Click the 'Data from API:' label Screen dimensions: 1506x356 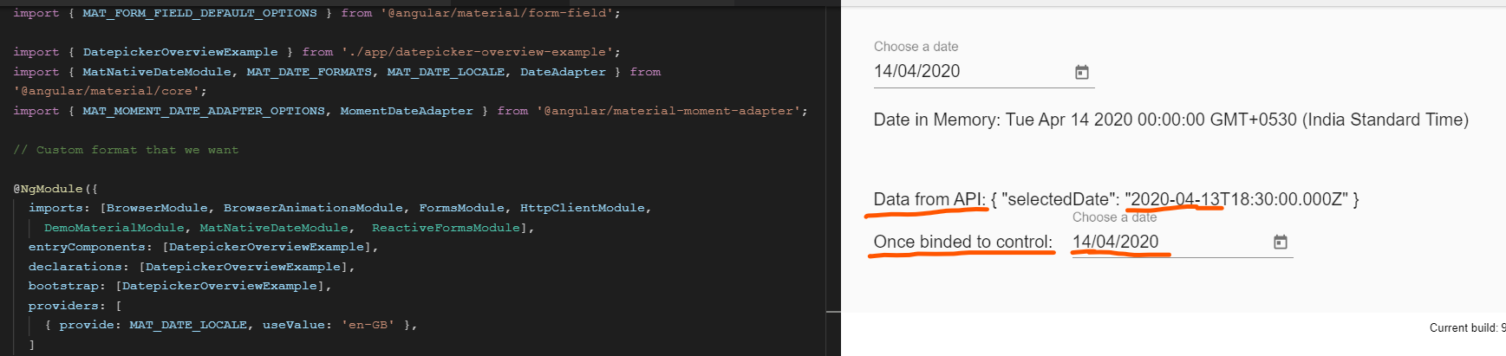click(x=929, y=199)
